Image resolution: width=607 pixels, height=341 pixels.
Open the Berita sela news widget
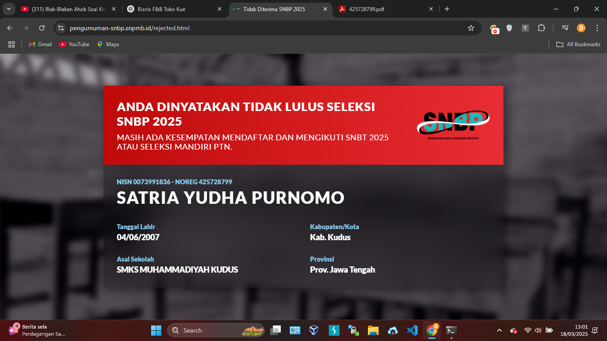[36, 330]
